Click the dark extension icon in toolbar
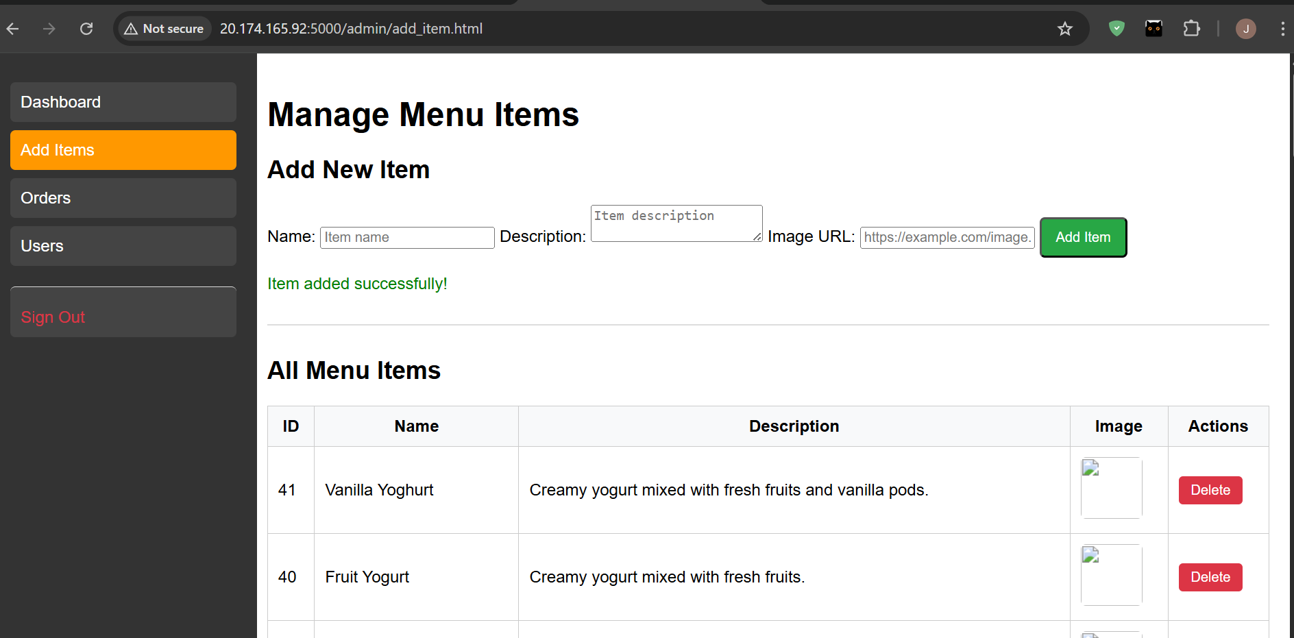1294x638 pixels. pos(1153,29)
